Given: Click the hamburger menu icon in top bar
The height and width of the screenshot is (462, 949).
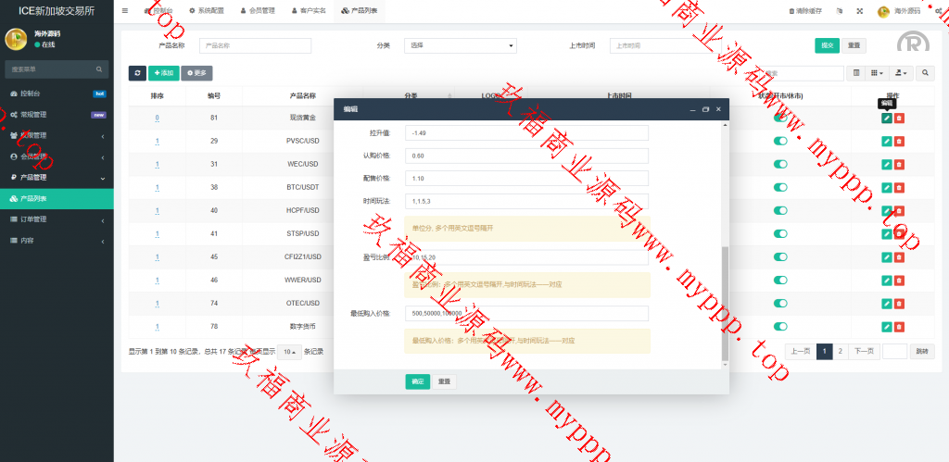Looking at the screenshot, I should click(125, 10).
